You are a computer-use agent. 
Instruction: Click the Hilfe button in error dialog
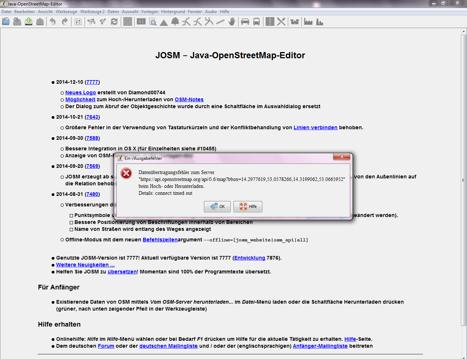[x=248, y=206]
